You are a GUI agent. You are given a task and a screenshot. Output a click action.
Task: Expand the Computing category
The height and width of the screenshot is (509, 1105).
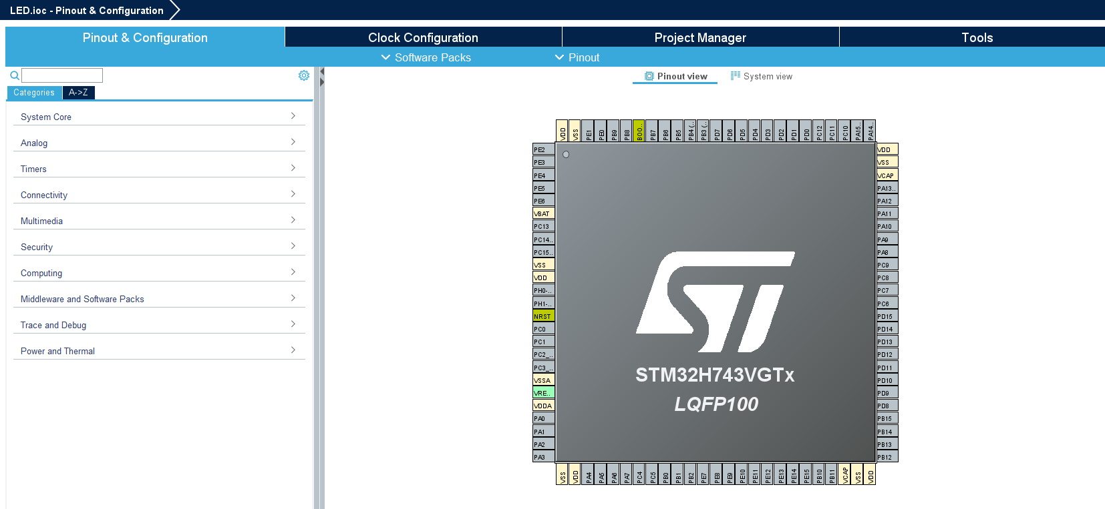tap(159, 272)
